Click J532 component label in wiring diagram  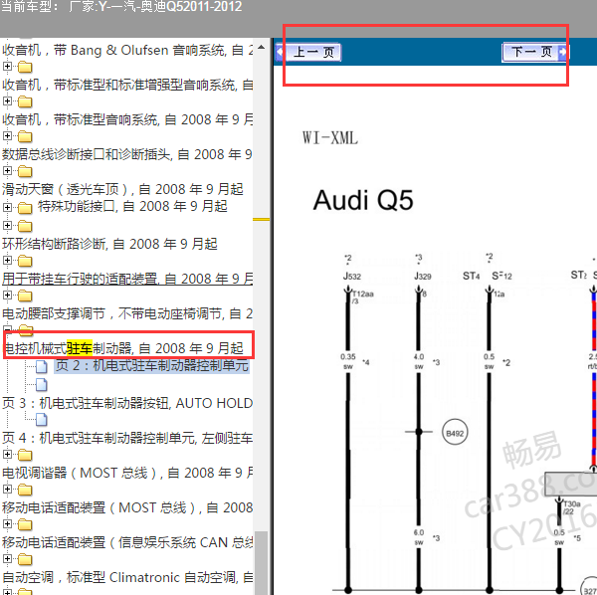point(352,276)
